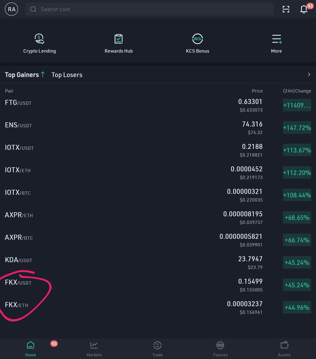Select the Top Gainers tab
Image resolution: width=316 pixels, height=359 pixels.
point(22,75)
